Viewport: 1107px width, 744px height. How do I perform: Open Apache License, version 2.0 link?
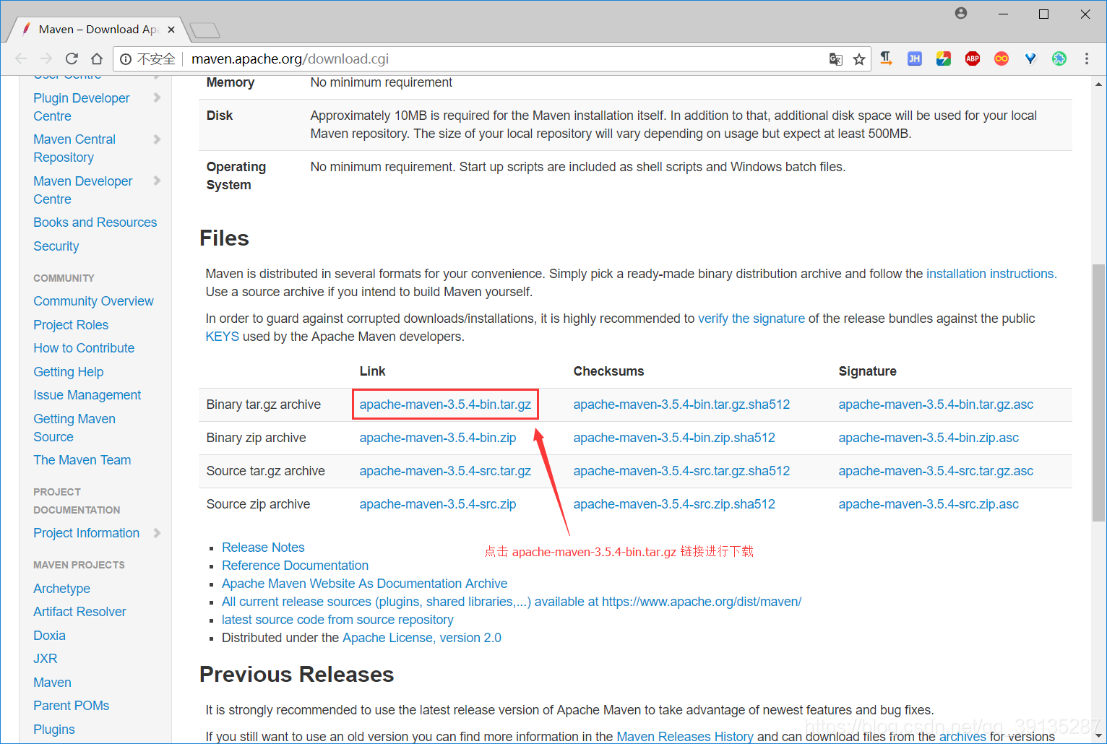click(422, 638)
